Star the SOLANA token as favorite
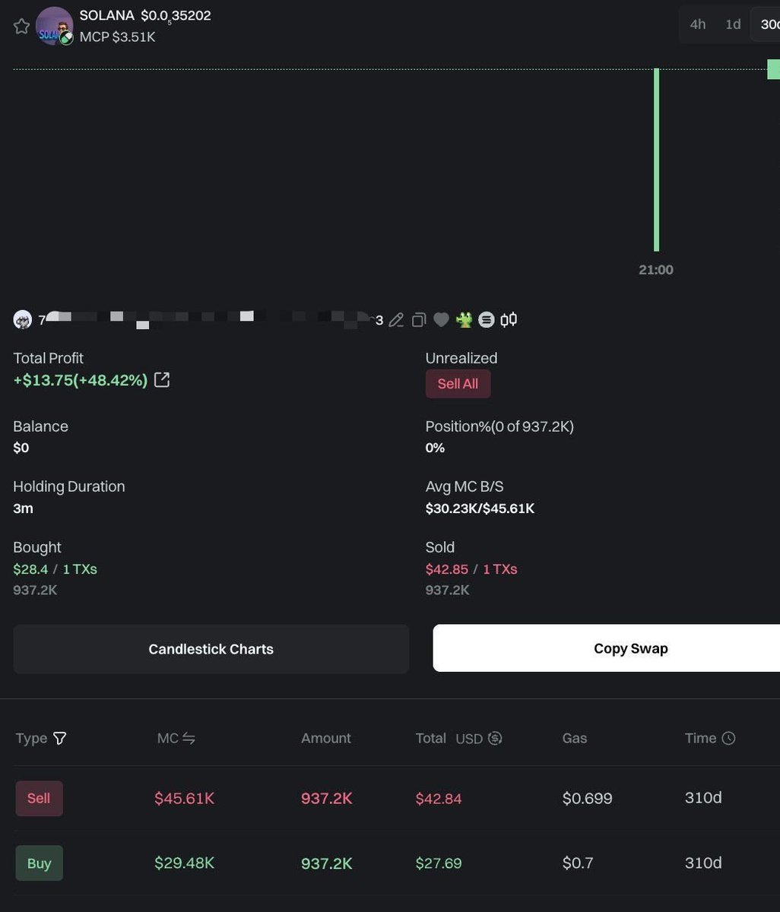 click(22, 27)
